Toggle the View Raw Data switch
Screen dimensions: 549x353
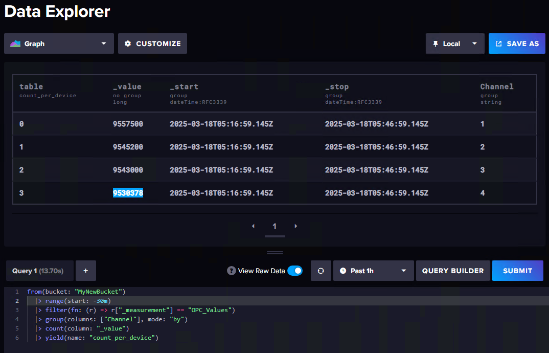295,271
